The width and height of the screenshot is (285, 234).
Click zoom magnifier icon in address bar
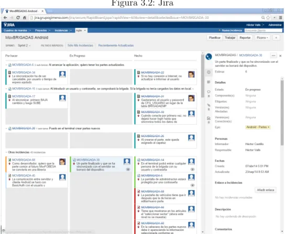tap(263, 18)
